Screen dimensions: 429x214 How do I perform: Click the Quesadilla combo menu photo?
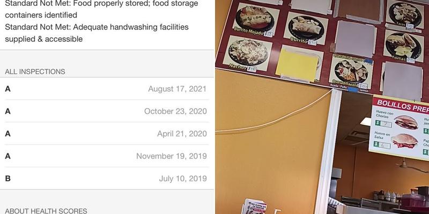[351, 72]
